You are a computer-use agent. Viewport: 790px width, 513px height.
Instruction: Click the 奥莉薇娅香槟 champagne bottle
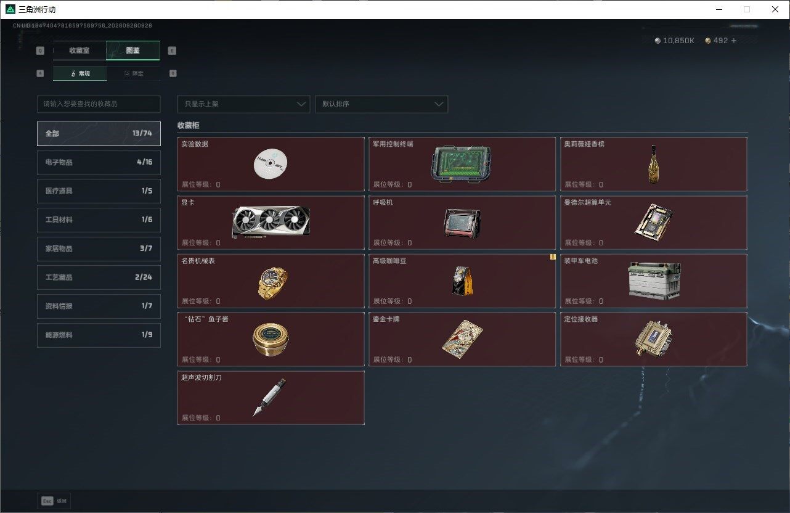tap(654, 164)
